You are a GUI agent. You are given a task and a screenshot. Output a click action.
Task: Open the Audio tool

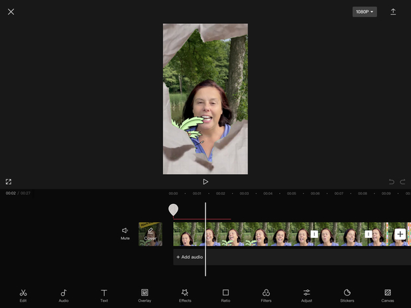(x=64, y=295)
